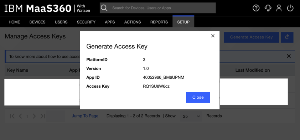The width and height of the screenshot is (300, 140).
Task: Open the SECURITY menu
Action: [86, 22]
